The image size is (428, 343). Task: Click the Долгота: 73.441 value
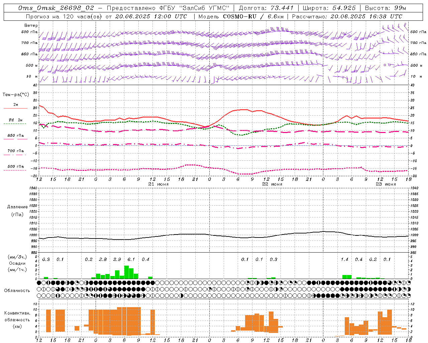[x=266, y=8]
